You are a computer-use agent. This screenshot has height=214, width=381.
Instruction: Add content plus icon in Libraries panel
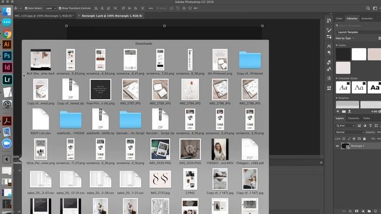click(x=338, y=111)
